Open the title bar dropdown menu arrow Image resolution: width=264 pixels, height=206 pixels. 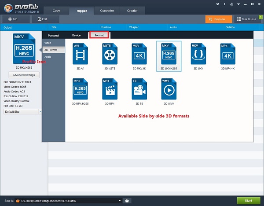(x=238, y=4)
